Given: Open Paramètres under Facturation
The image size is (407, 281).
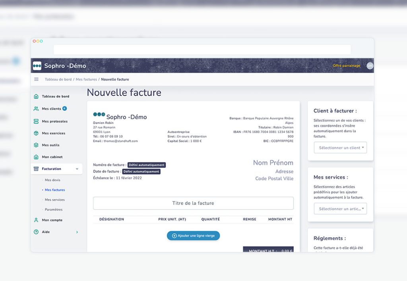Looking at the screenshot, I should tap(53, 210).
